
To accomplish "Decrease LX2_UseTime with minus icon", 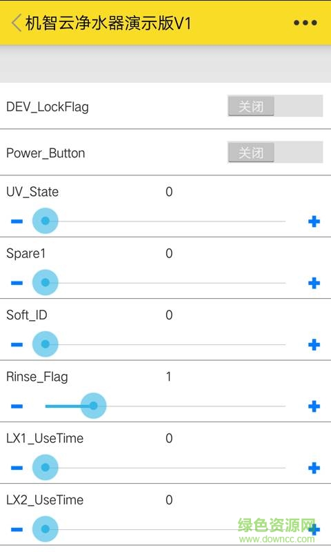I will pyautogui.click(x=17, y=529).
